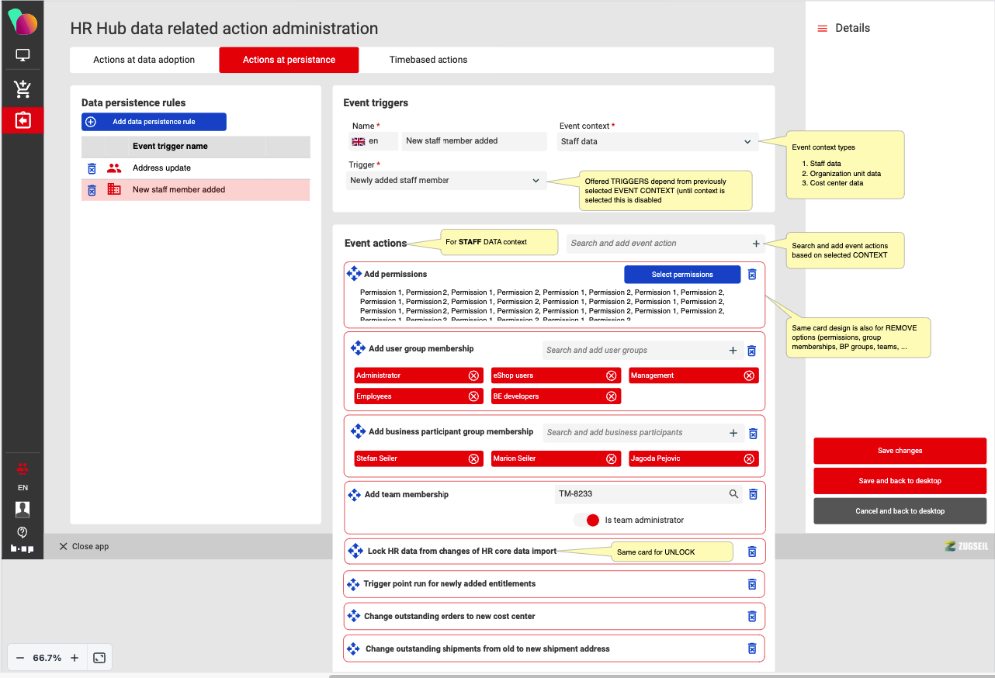Click the shopping cart icon in sidebar
This screenshot has width=995, height=678.
point(23,88)
